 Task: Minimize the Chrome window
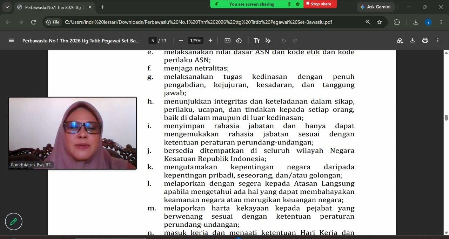pos(409,7)
